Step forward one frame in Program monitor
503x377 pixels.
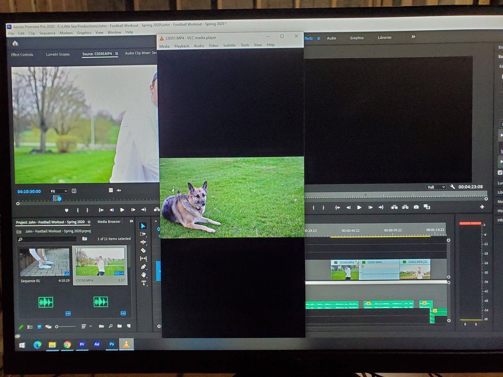(370, 207)
